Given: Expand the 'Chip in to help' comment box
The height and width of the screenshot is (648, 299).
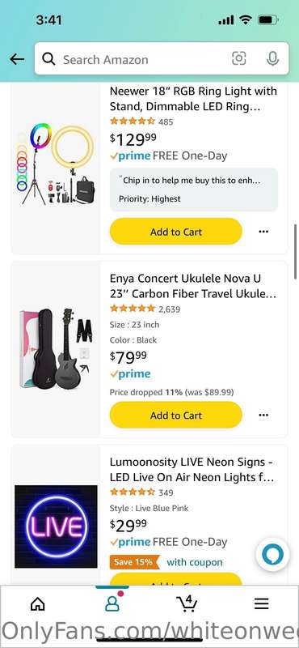Looking at the screenshot, I should [194, 190].
